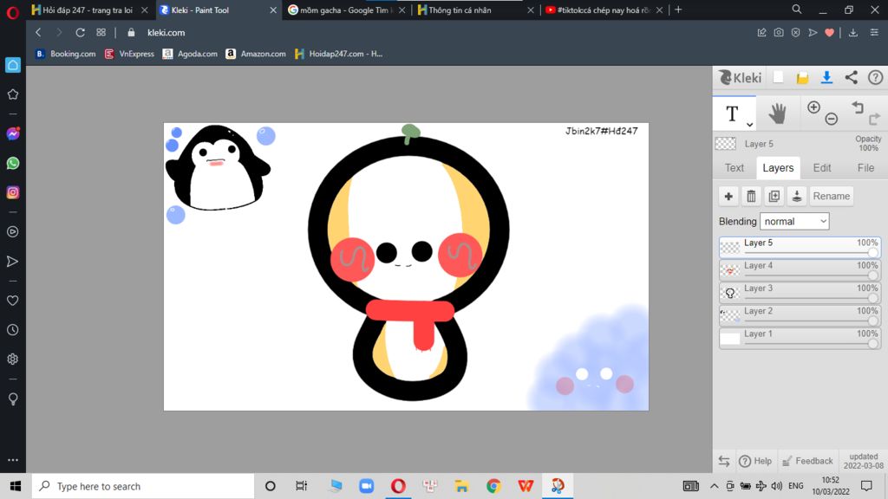Screen dimensions: 888x499
Task: Click the taskbar search box
Action: coord(143,486)
